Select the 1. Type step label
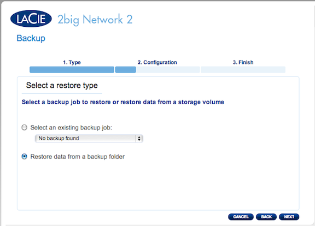315x226 pixels. [72, 62]
